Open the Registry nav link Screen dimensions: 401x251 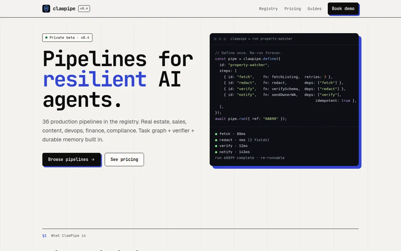[x=268, y=9]
